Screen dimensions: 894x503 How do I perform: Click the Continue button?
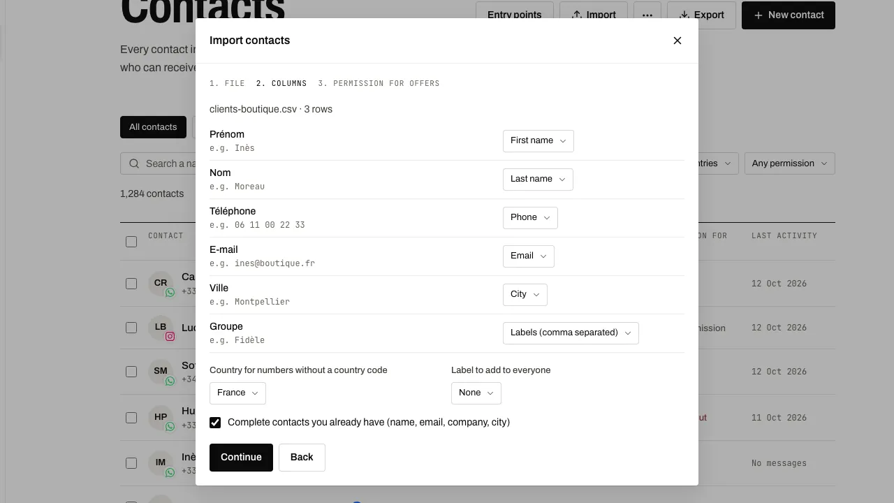241,458
